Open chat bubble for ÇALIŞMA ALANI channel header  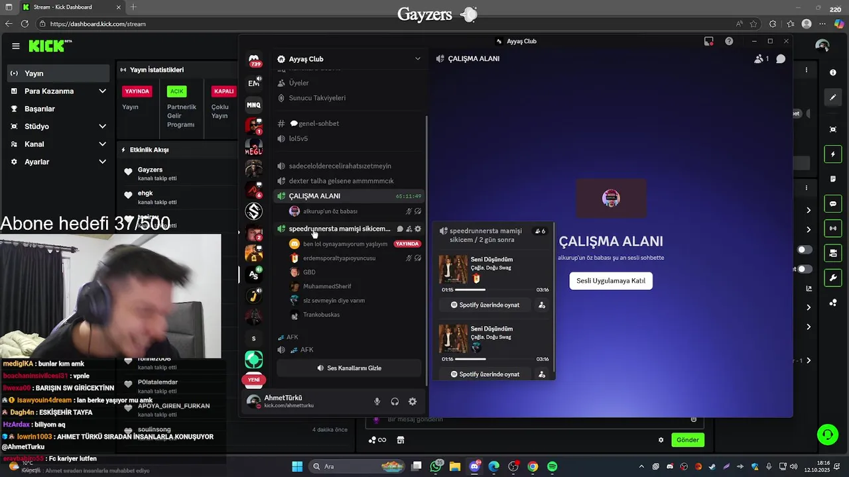pos(781,59)
